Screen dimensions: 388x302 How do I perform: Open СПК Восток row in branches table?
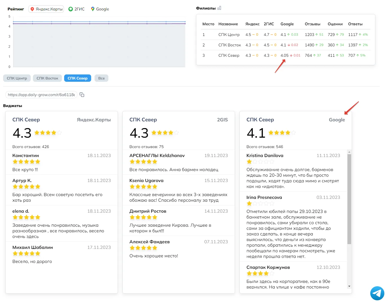pyautogui.click(x=286, y=45)
